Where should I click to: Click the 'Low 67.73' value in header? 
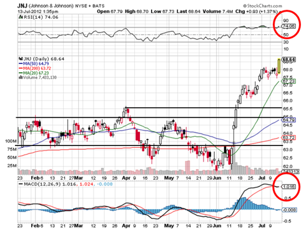(x=162, y=11)
